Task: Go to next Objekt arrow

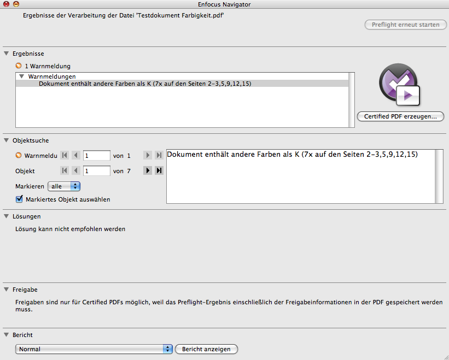Action: click(147, 171)
